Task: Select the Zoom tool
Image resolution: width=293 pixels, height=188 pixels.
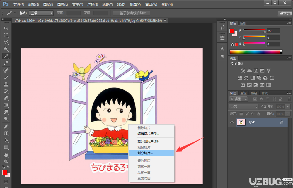Action: 6,161
